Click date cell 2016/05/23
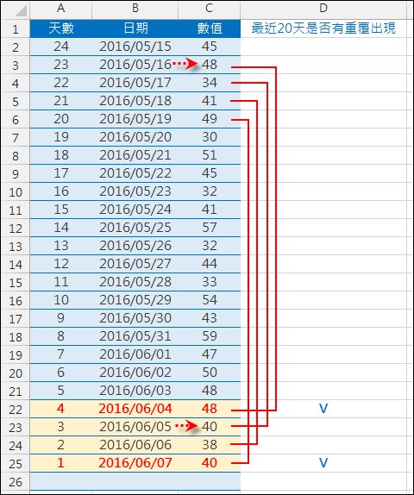The image size is (414, 495). point(135,191)
